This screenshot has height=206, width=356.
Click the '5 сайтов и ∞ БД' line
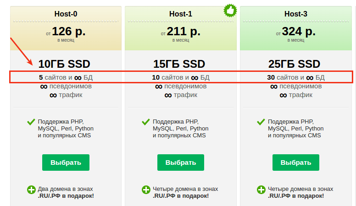coord(66,77)
